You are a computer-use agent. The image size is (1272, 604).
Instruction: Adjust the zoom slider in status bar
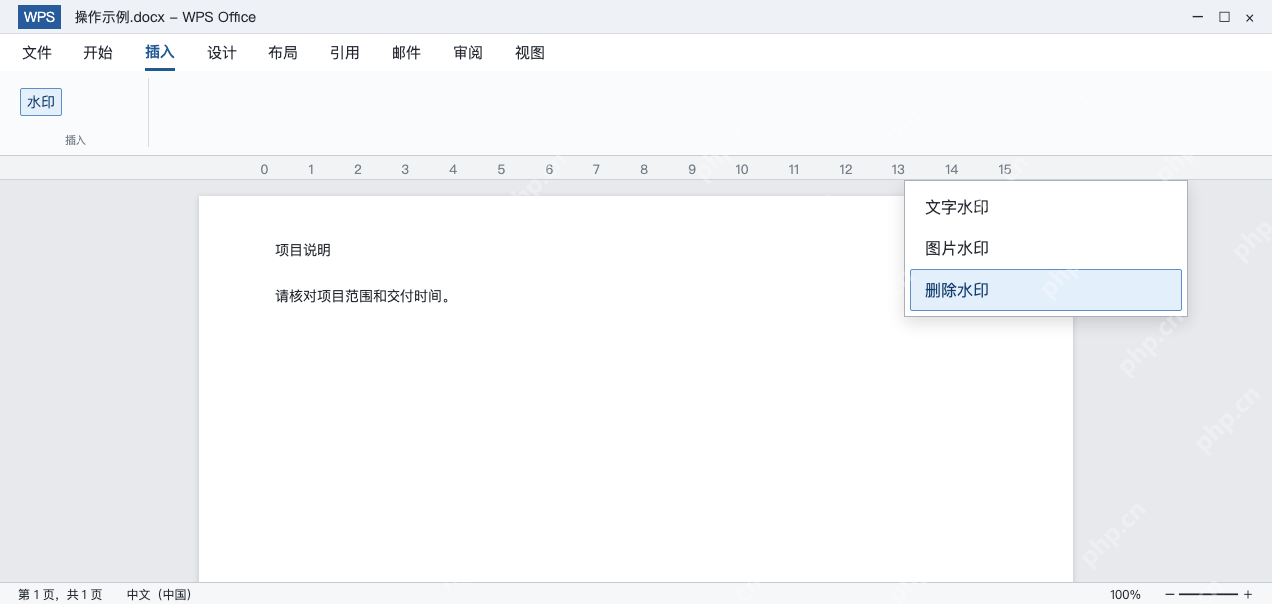[1208, 594]
